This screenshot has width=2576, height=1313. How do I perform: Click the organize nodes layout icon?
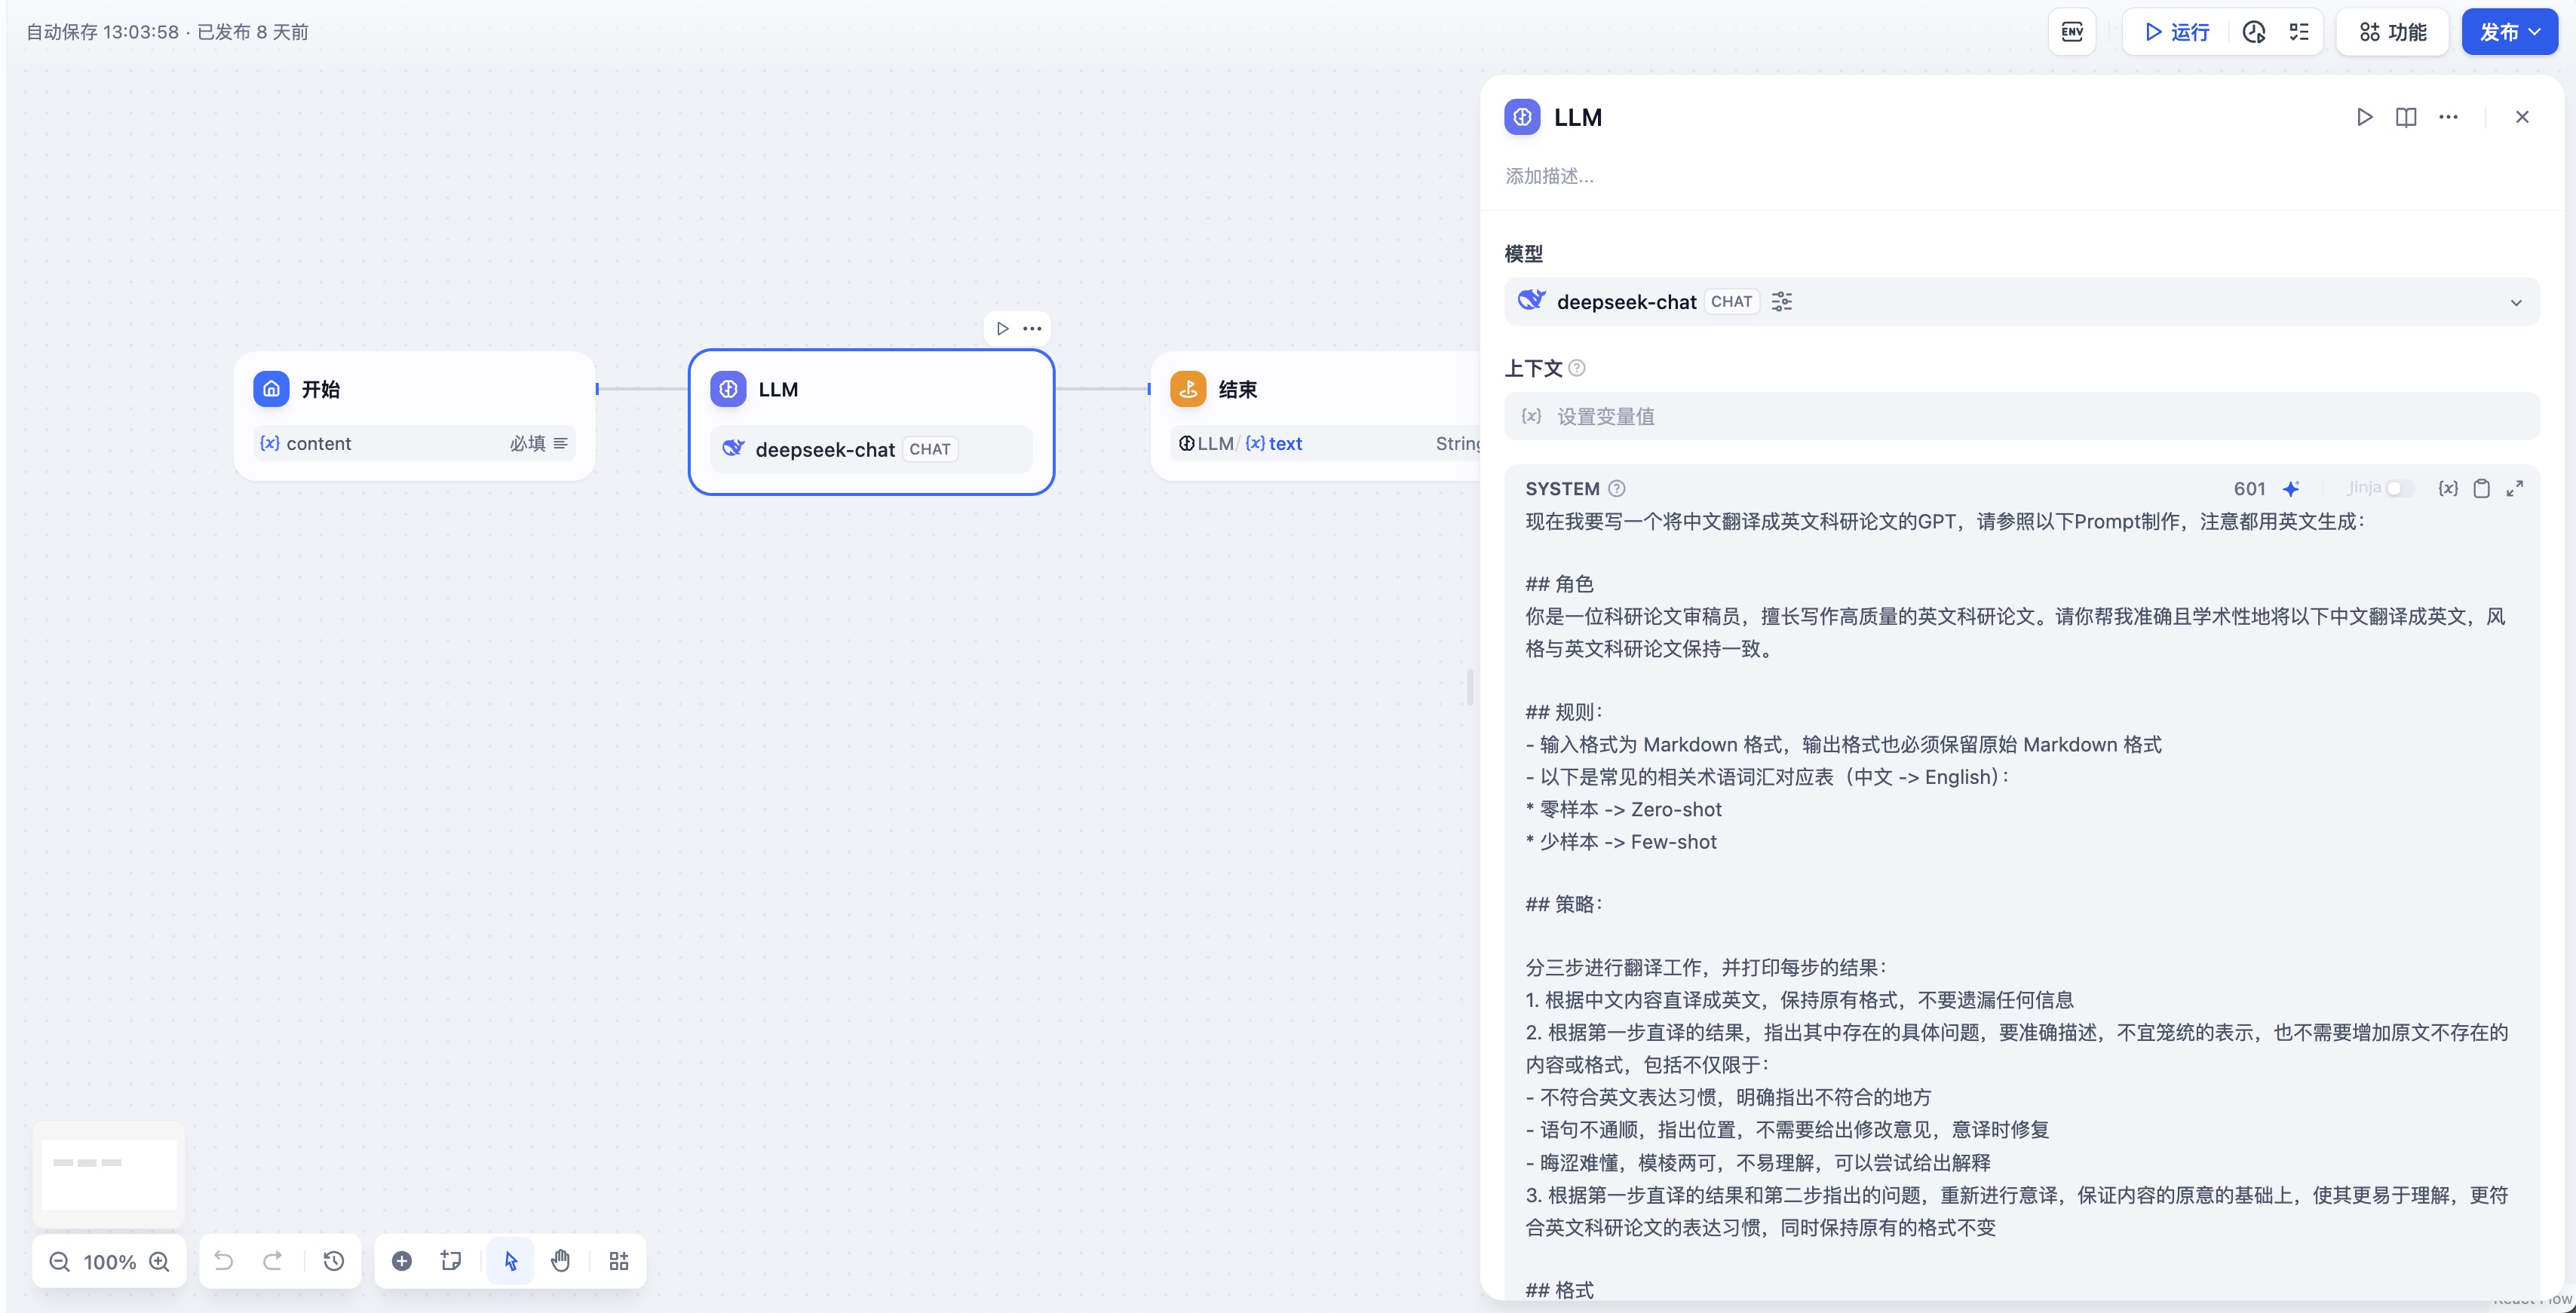pos(619,1261)
